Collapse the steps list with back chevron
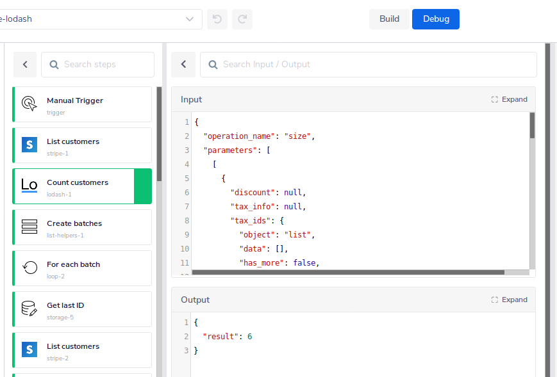This screenshot has height=377, width=557. (x=25, y=65)
